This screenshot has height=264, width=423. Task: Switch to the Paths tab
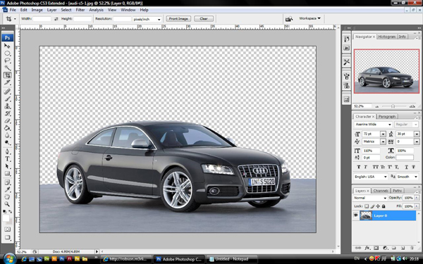pos(397,191)
